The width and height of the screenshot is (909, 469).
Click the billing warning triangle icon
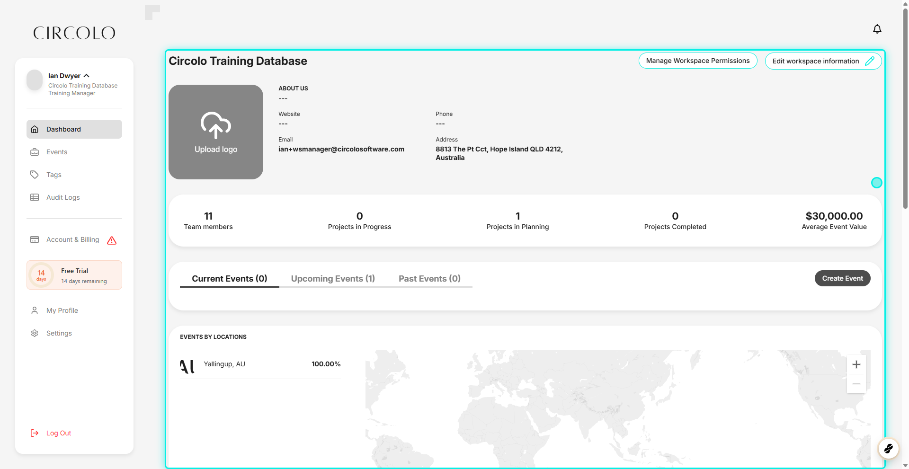click(112, 240)
